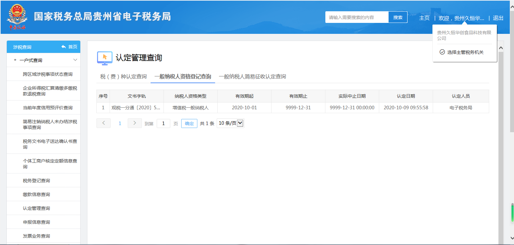Click the checkmark icon beside 选择主管税务机关
This screenshot has height=245, width=514.
click(442, 52)
